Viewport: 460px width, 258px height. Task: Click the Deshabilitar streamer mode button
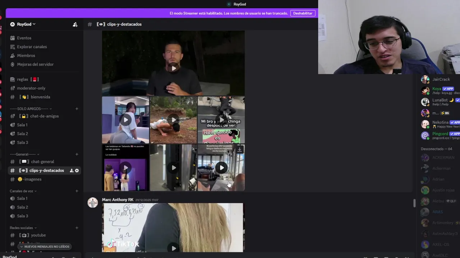(303, 13)
